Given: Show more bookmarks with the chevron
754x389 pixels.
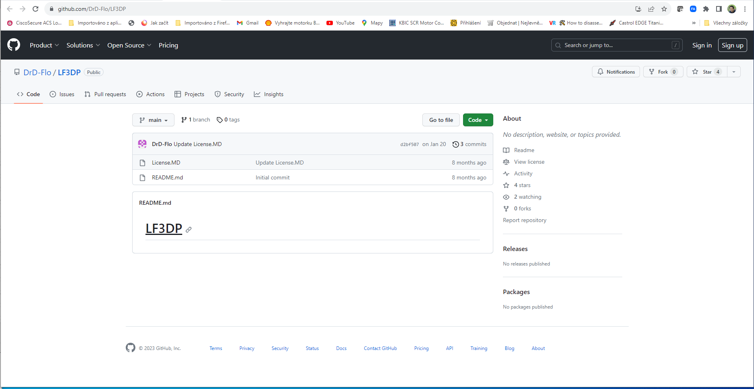Looking at the screenshot, I should 694,23.
